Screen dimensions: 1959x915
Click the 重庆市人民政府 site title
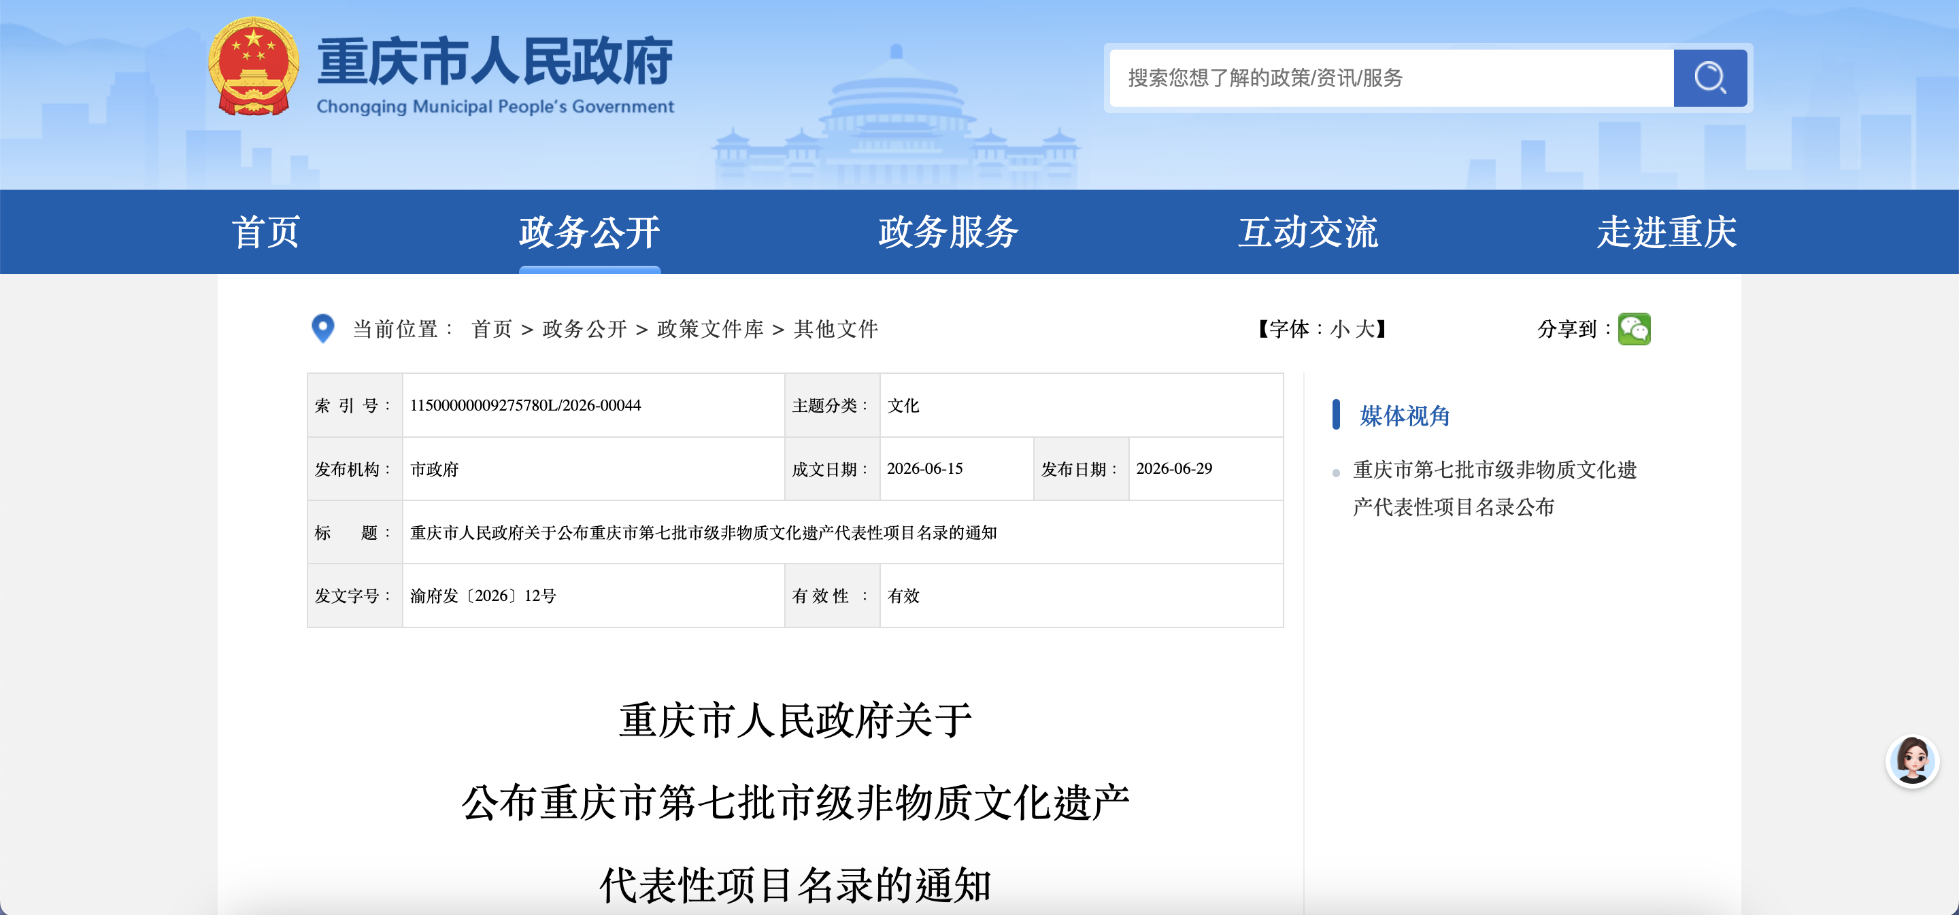(x=495, y=61)
